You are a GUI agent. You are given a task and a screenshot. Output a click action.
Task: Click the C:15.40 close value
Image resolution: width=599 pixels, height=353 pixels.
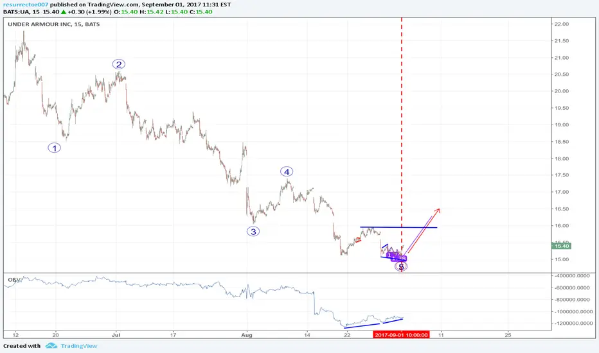pos(201,12)
